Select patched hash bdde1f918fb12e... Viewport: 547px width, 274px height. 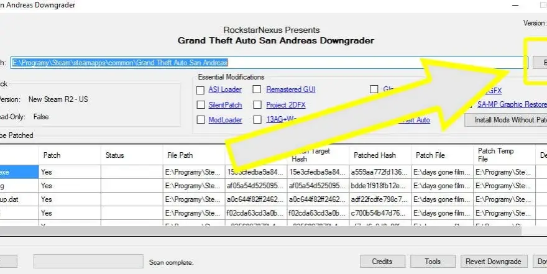point(380,186)
